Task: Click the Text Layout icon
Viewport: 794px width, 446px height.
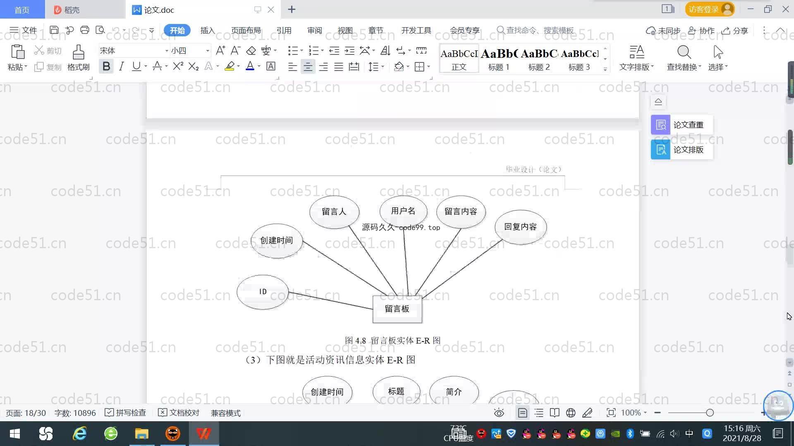Action: click(x=637, y=52)
